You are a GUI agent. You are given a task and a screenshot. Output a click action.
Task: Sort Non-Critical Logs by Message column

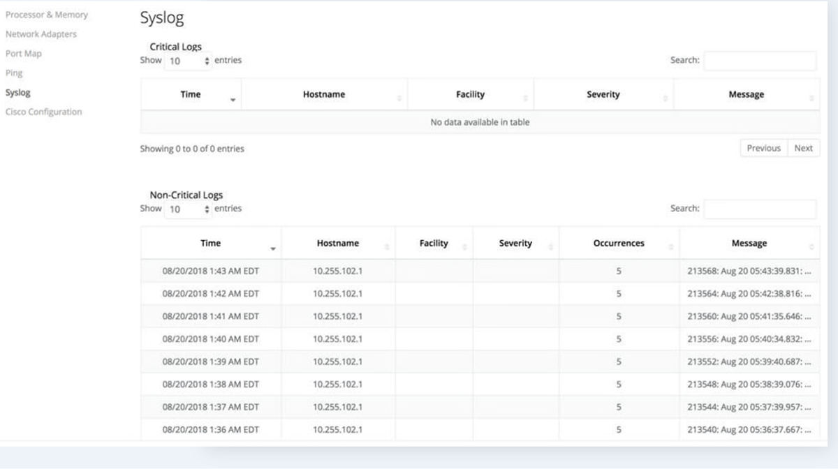(x=749, y=244)
